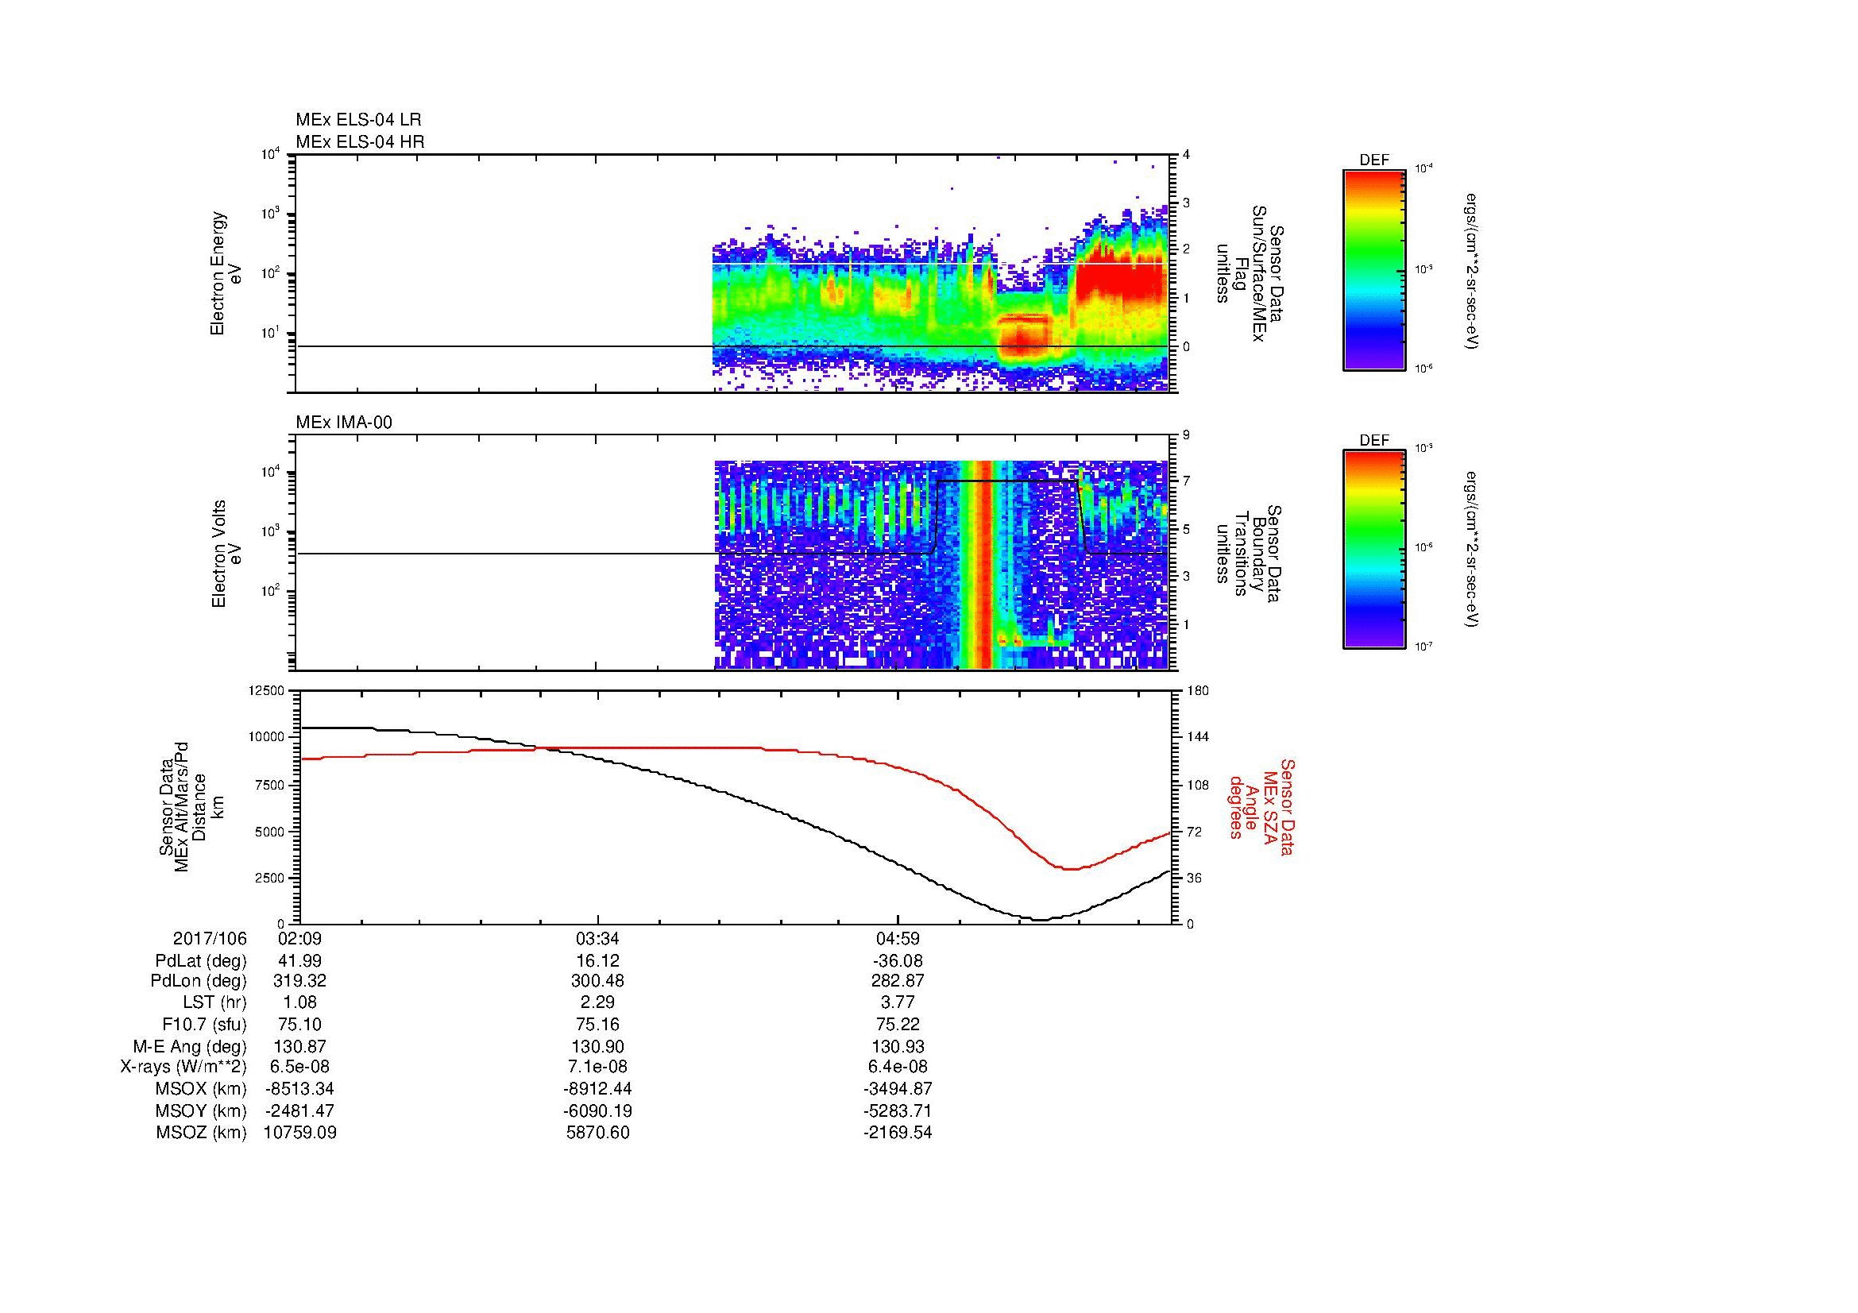Click the red "MEx SZA Angle degrees" axis label
This screenshot has height=1313, width=1858.
[x=1261, y=806]
